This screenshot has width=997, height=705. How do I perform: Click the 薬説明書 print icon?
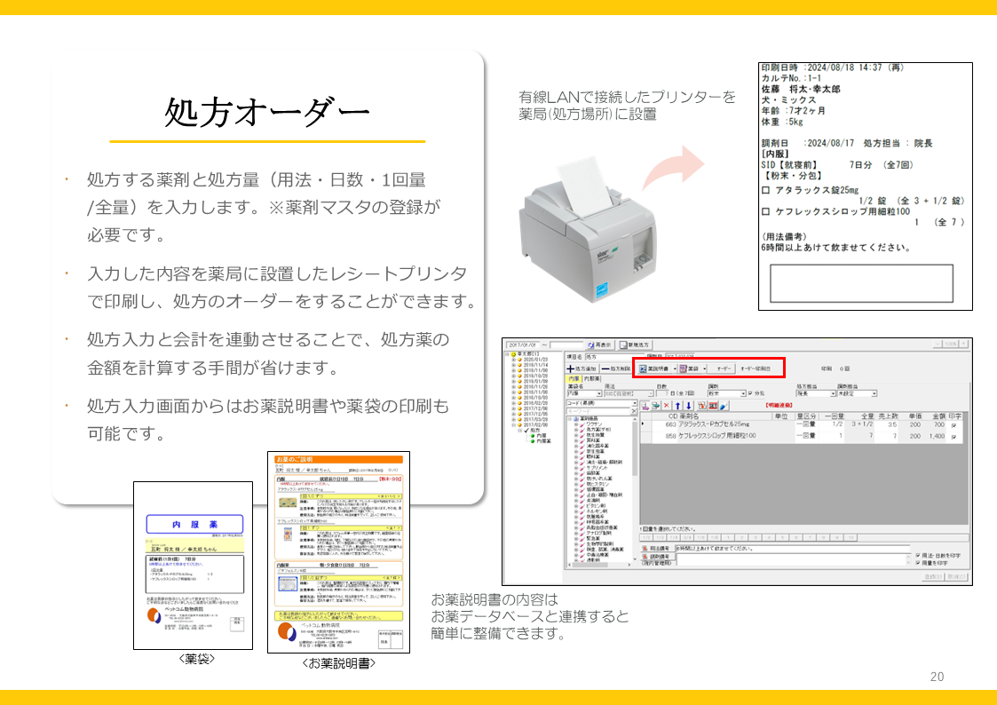tap(643, 368)
